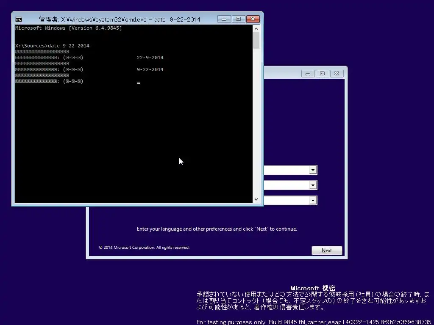This screenshot has width=434, height=325.
Task: Click the "Microsoft Windows [Version 6.4.9845]" line
Action: click(68, 28)
